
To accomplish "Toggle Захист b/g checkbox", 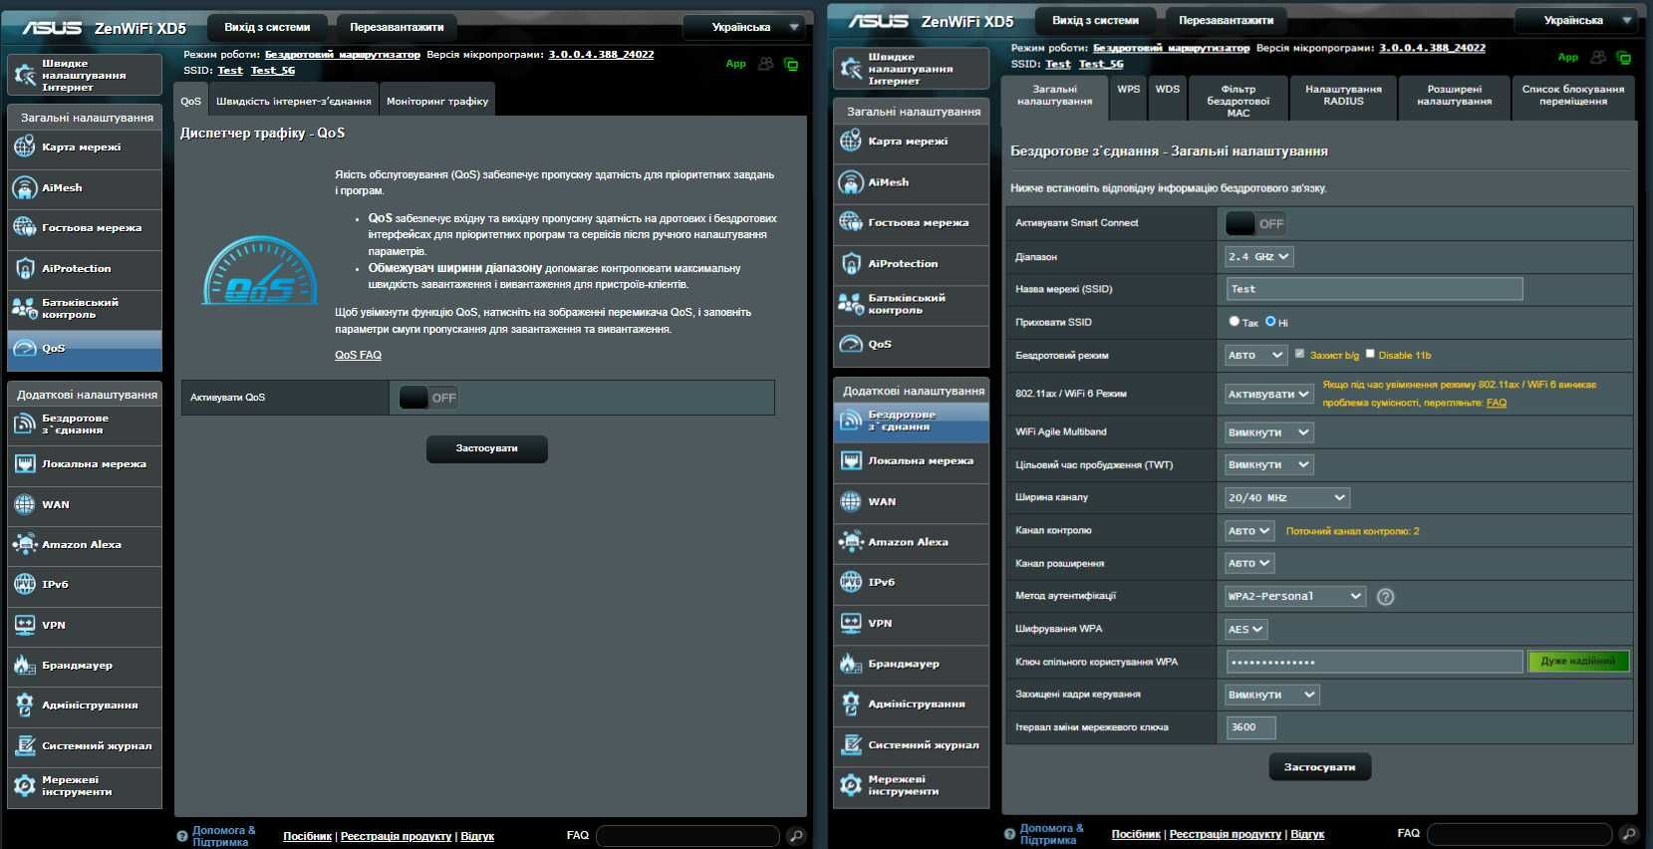I will (x=1299, y=354).
